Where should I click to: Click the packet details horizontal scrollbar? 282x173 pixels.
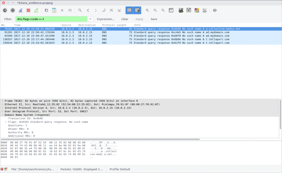pyautogui.click(x=100, y=139)
